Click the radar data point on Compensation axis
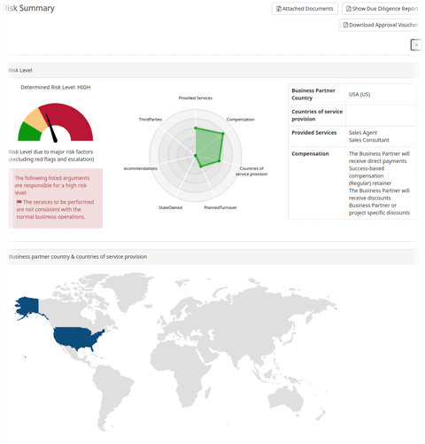 pos(223,134)
